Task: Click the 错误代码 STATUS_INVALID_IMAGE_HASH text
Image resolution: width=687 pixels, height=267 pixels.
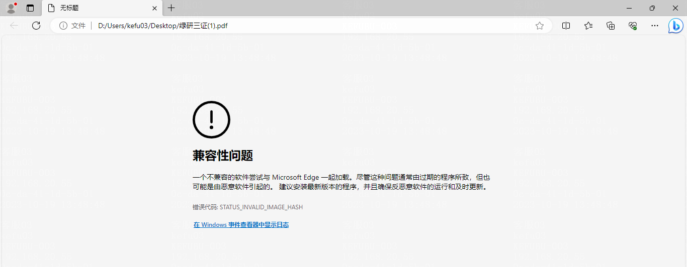Action: (x=247, y=207)
